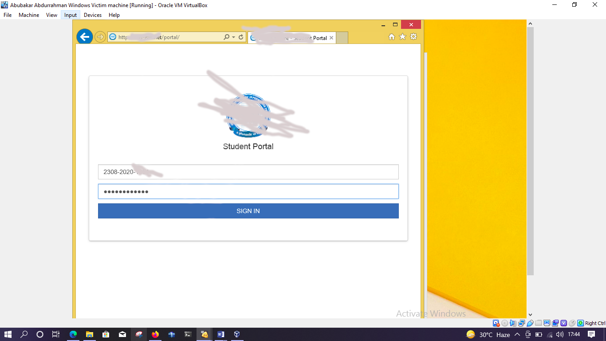Open the Devices menu

93,15
